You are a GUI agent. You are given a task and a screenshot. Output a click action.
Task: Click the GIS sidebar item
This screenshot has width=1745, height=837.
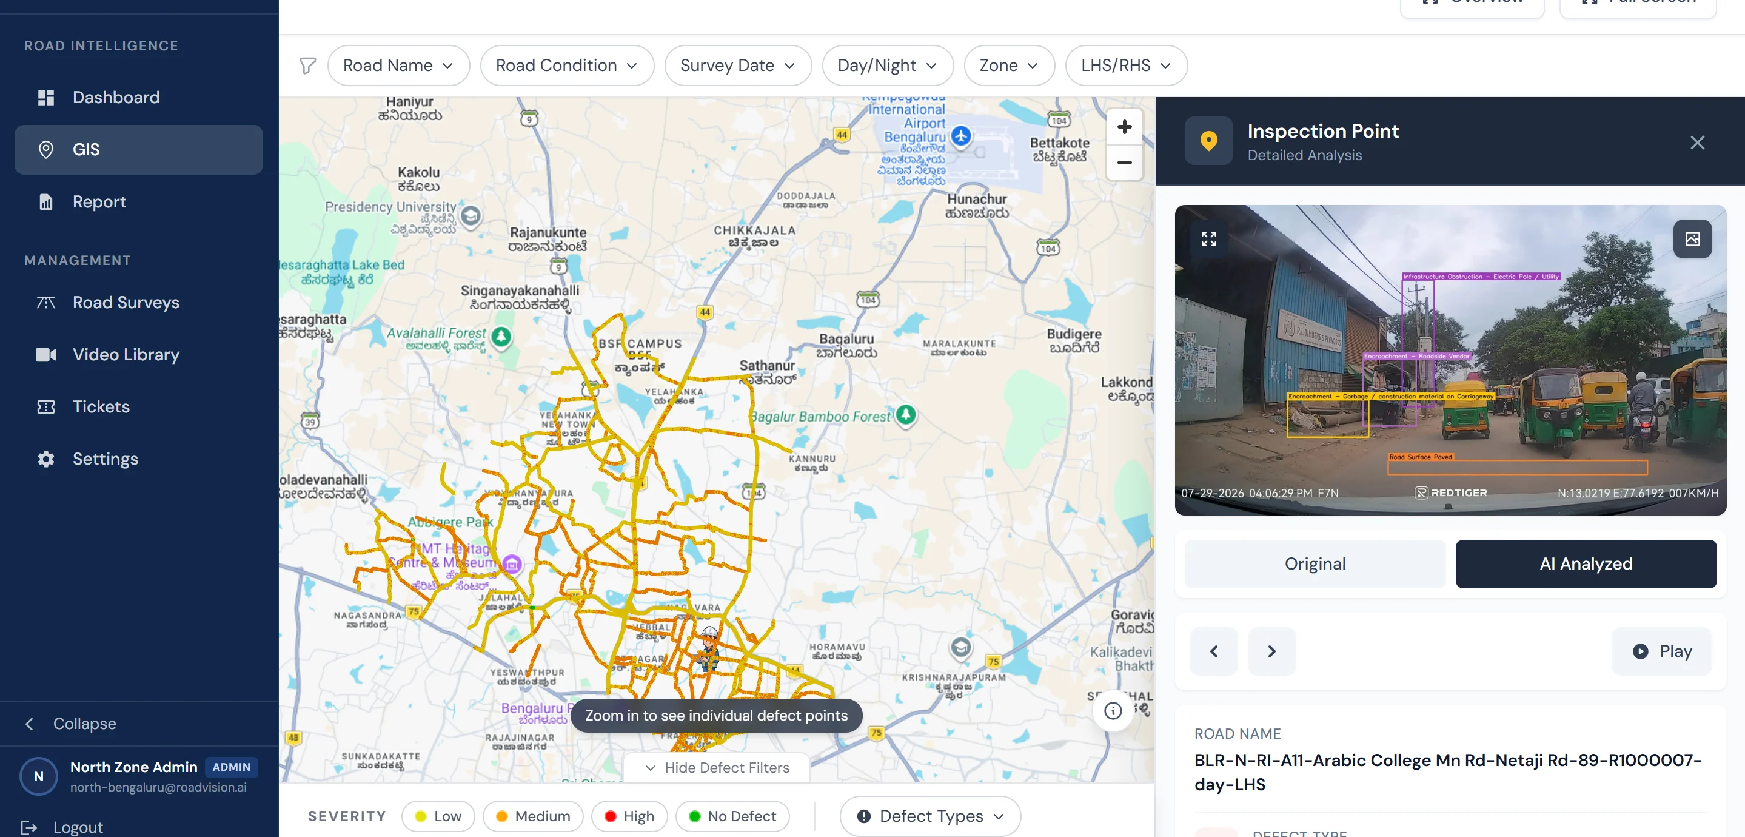coord(139,150)
